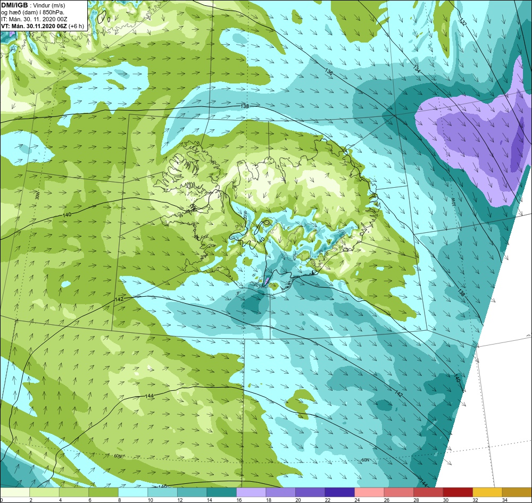Viewport: 532px width, 503px height.
Task: Pick the teal swatch between 12 and 14
Action: [192, 492]
